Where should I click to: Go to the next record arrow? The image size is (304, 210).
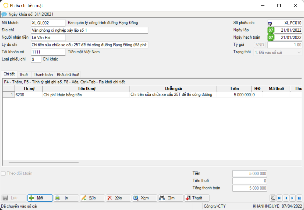pyautogui.click(x=292, y=198)
